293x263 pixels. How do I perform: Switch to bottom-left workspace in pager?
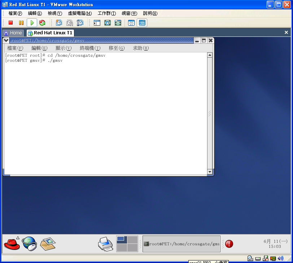tap(122, 248)
